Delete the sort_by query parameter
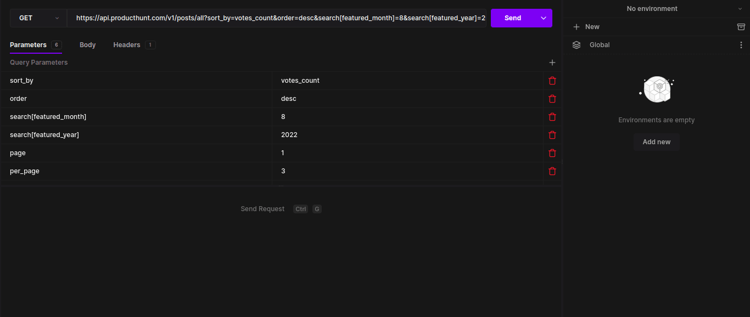Viewport: 750px width, 317px height. (552, 81)
